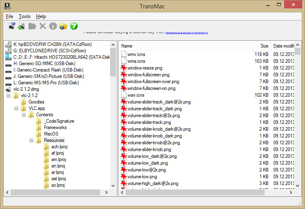Collapse the VLC.app tree node
This screenshot has height=209, width=305.
click(x=16, y=108)
